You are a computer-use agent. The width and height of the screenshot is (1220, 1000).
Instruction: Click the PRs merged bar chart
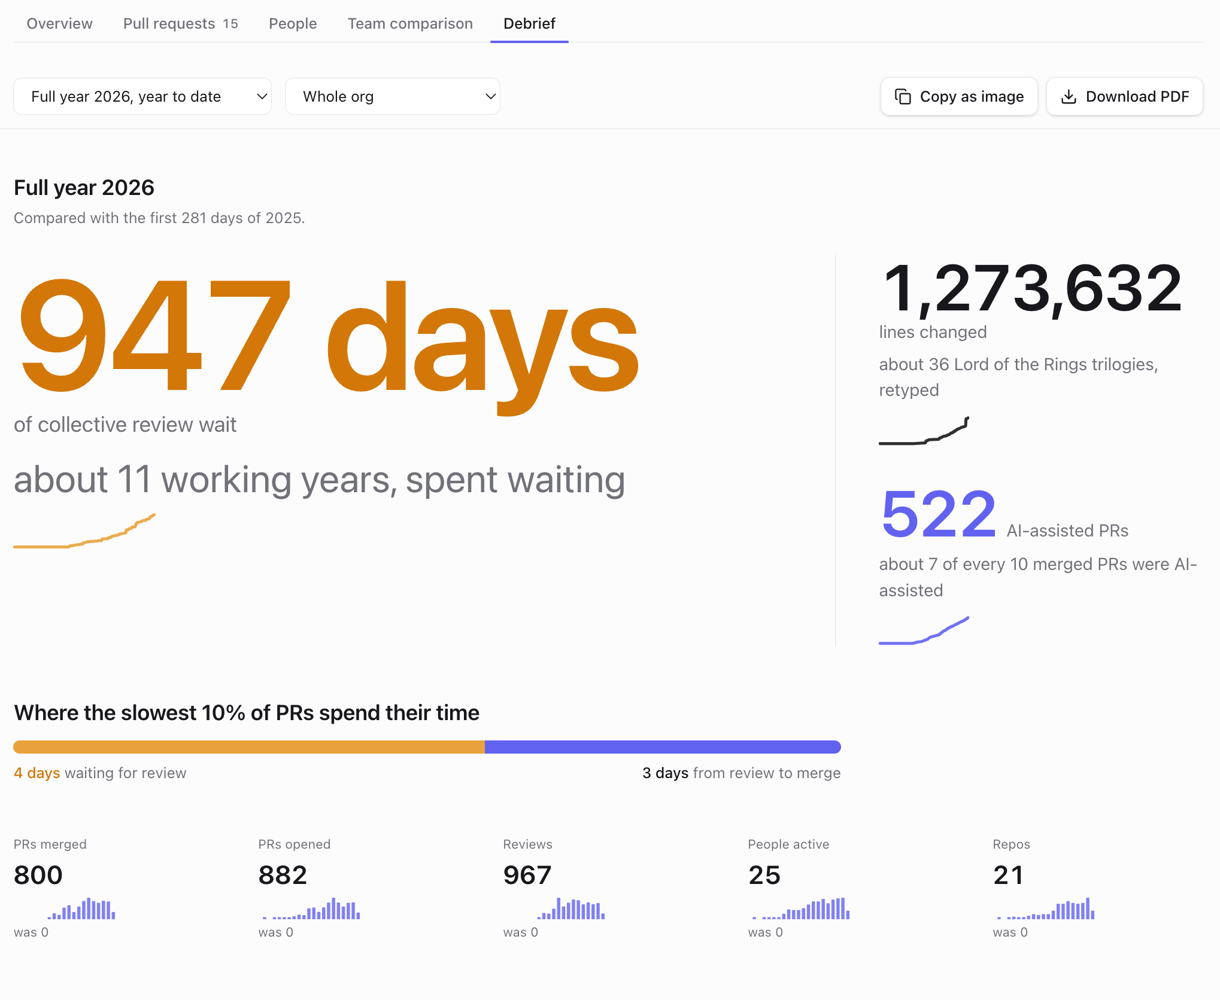click(81, 908)
